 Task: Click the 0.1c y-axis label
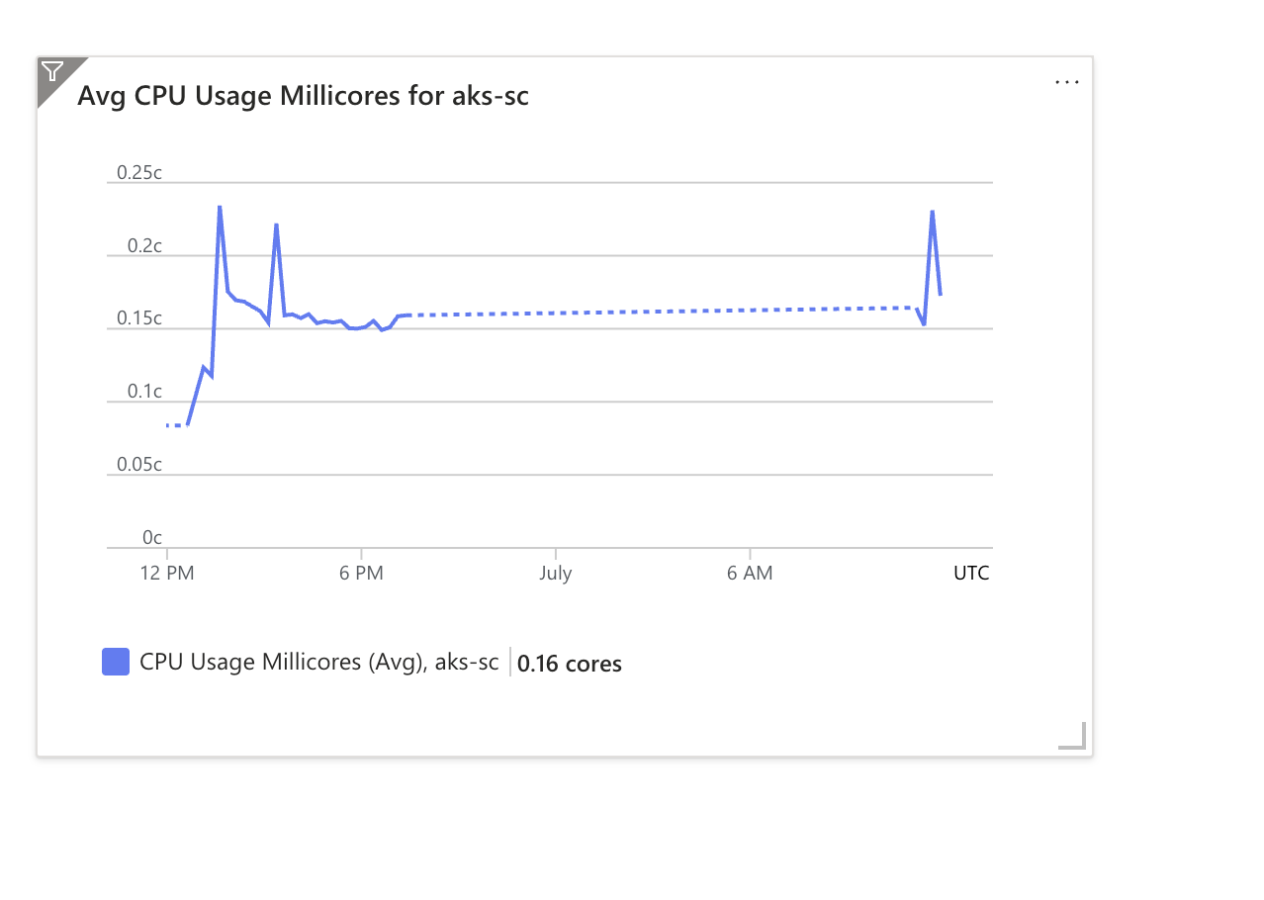143,392
